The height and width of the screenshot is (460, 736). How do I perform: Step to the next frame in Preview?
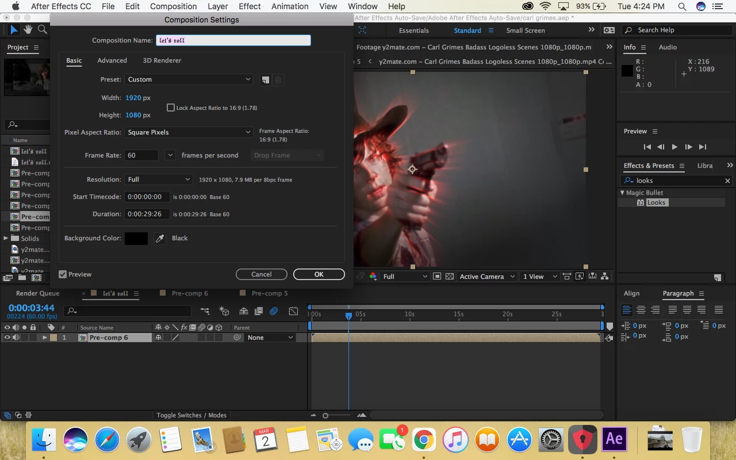click(688, 147)
